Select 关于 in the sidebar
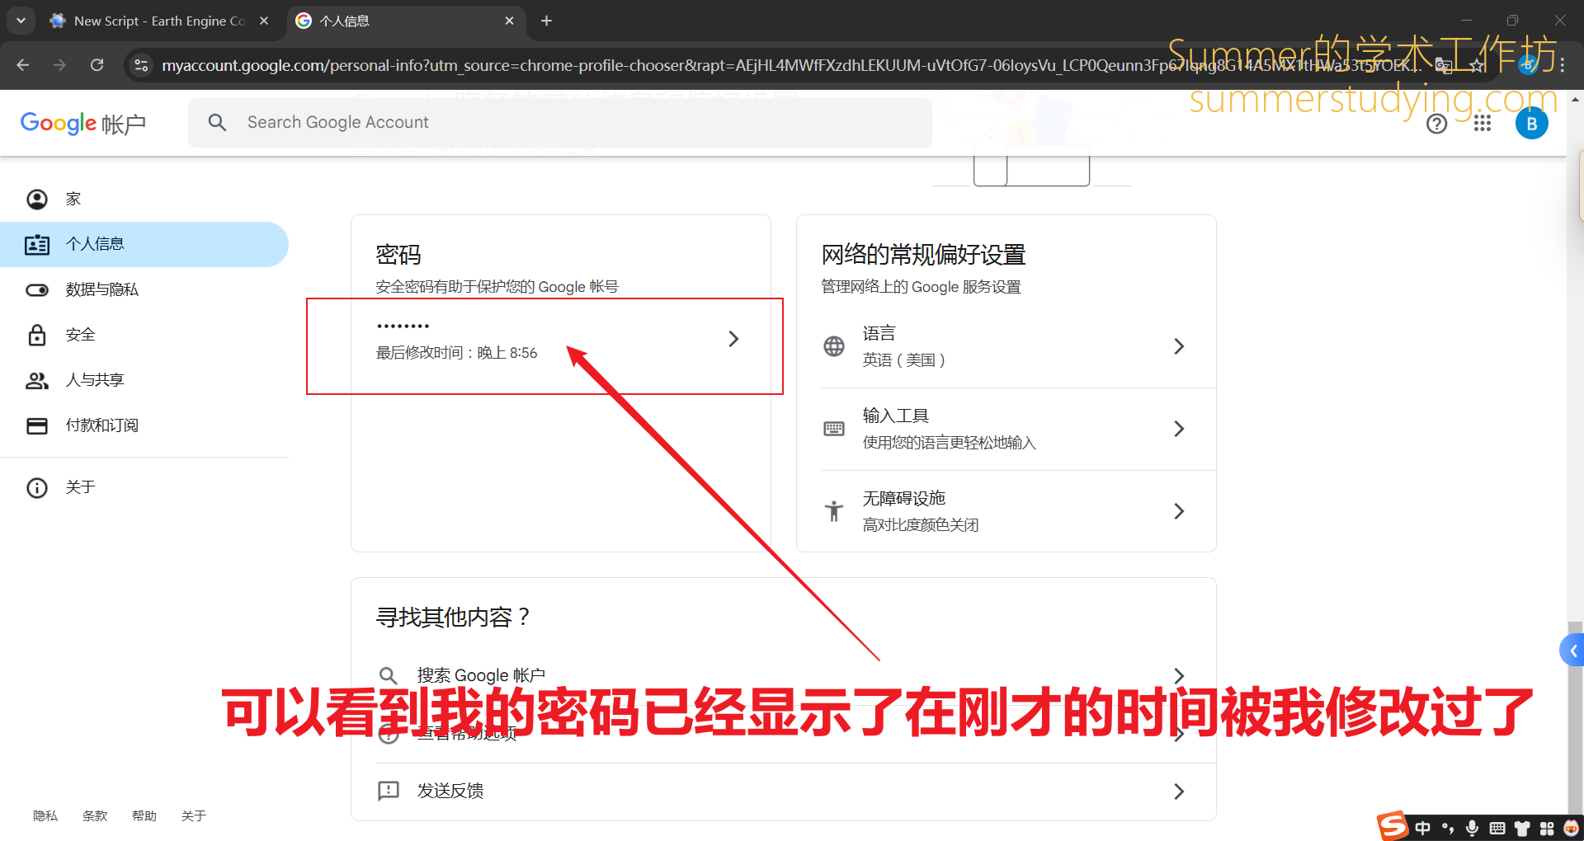 click(144, 487)
